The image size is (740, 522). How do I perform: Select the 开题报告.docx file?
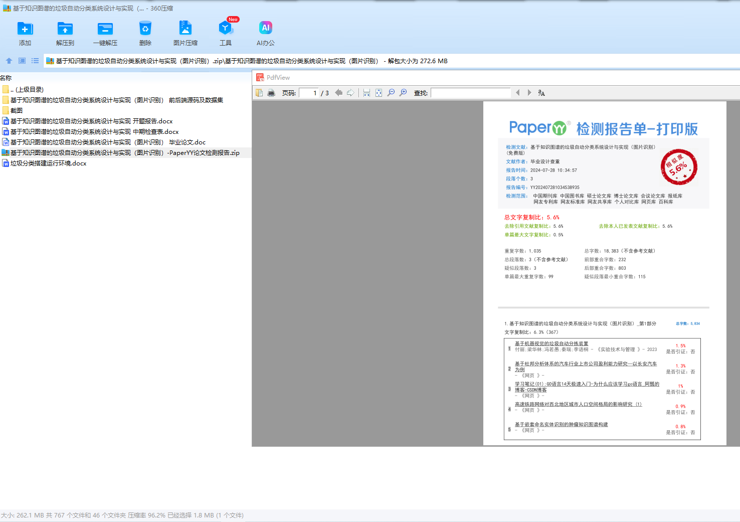coord(126,121)
